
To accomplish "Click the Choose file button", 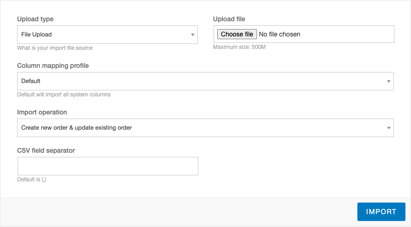I will (x=237, y=34).
